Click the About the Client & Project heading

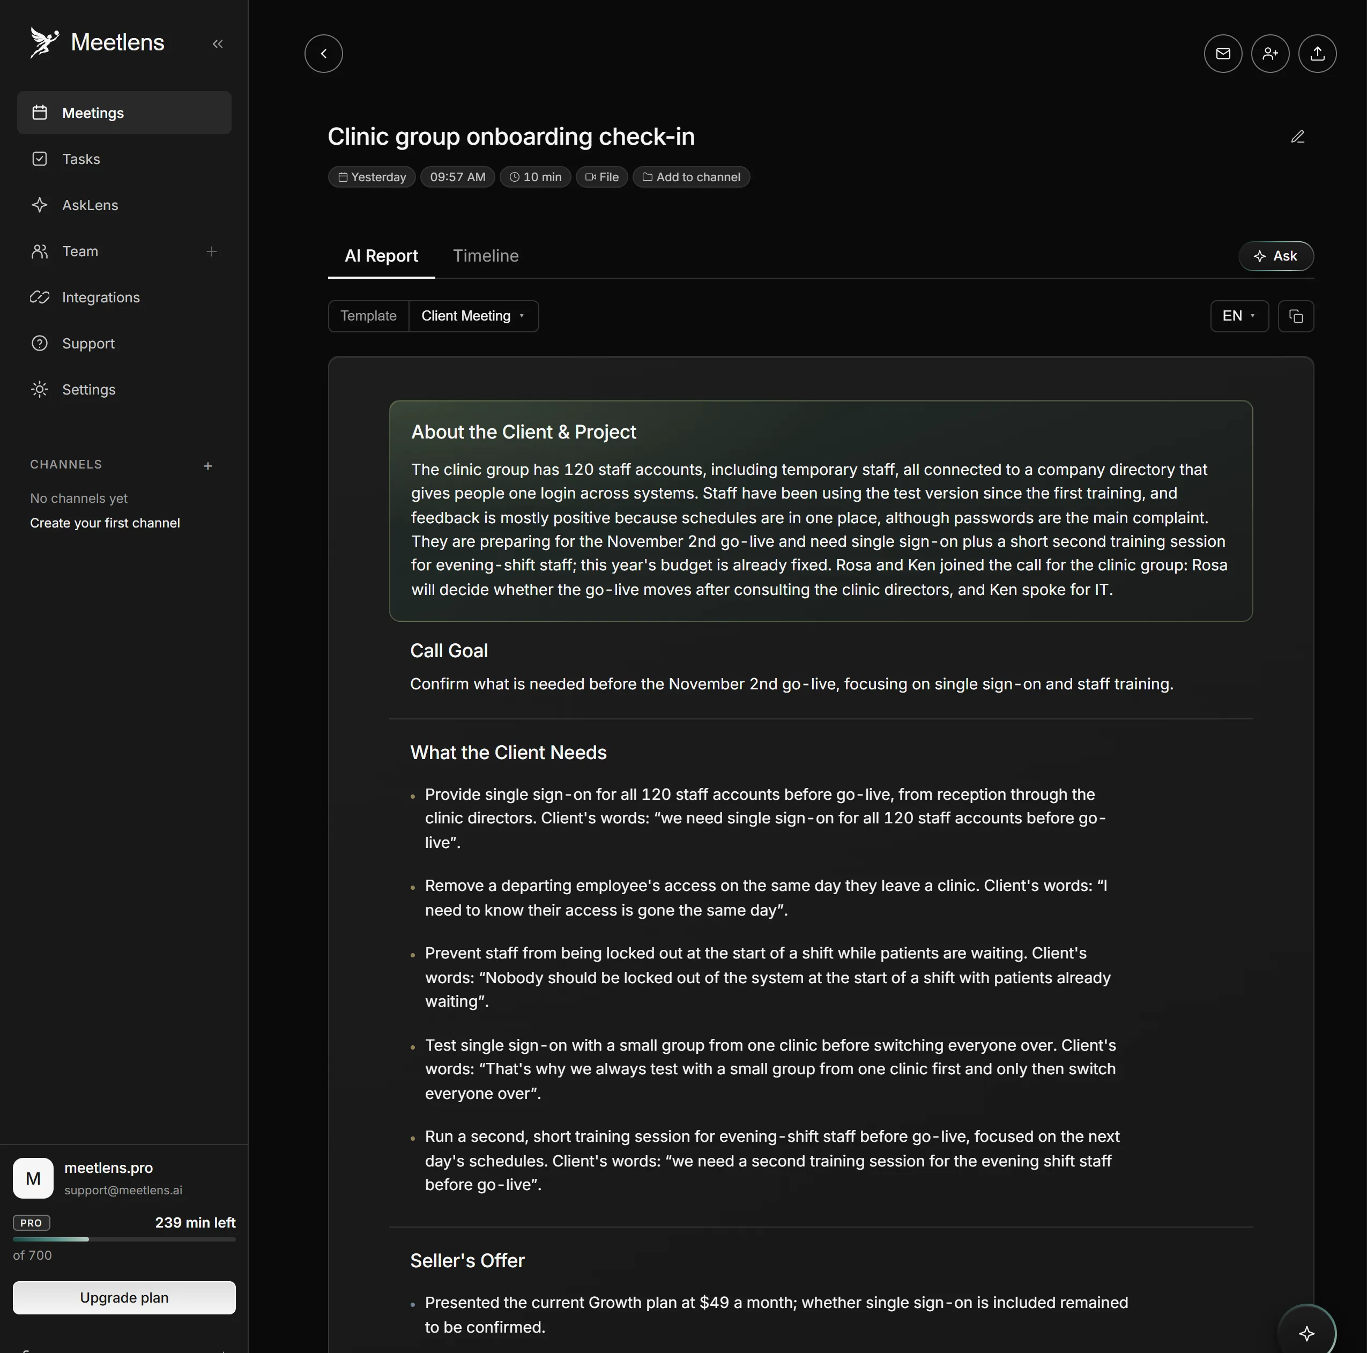point(524,433)
